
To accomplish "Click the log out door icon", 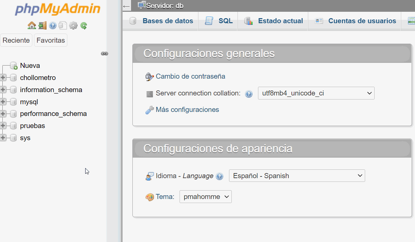I will tap(42, 26).
